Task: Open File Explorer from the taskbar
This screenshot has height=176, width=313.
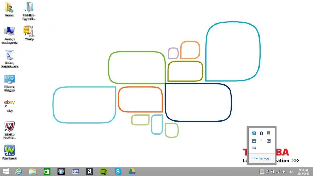Action: pyautogui.click(x=33, y=171)
